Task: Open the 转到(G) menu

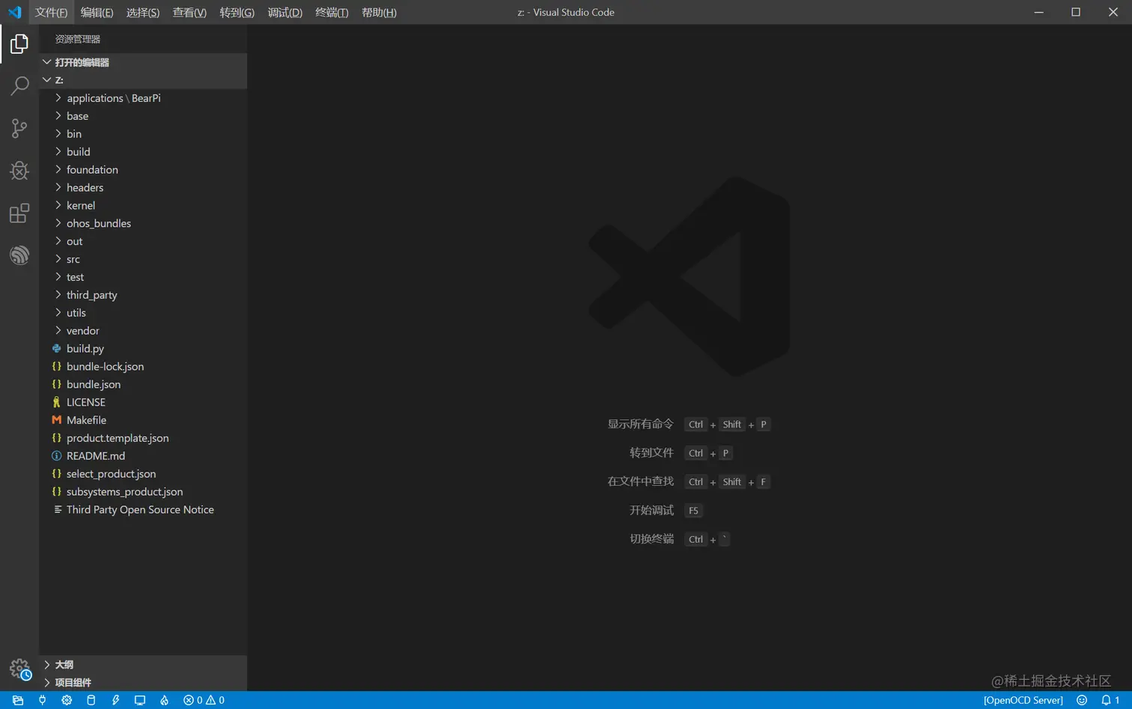Action: point(237,12)
